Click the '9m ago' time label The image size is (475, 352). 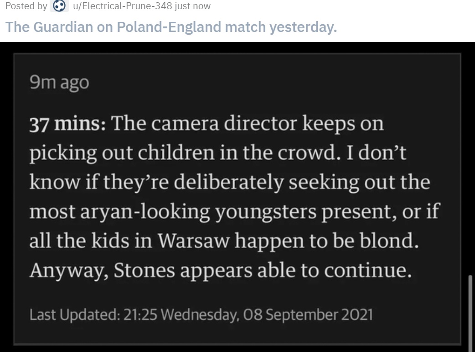(59, 83)
